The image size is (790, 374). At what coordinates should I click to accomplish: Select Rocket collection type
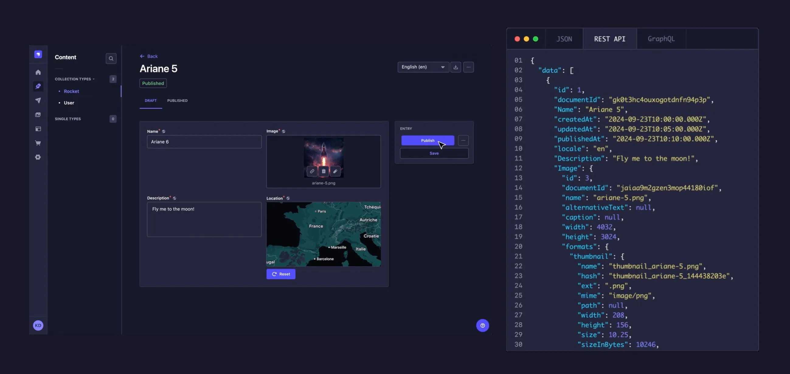[x=71, y=91]
